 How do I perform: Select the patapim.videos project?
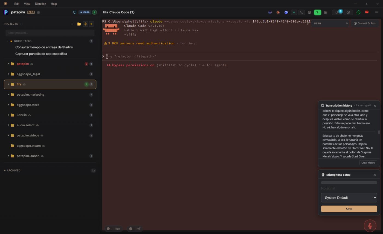50,135
